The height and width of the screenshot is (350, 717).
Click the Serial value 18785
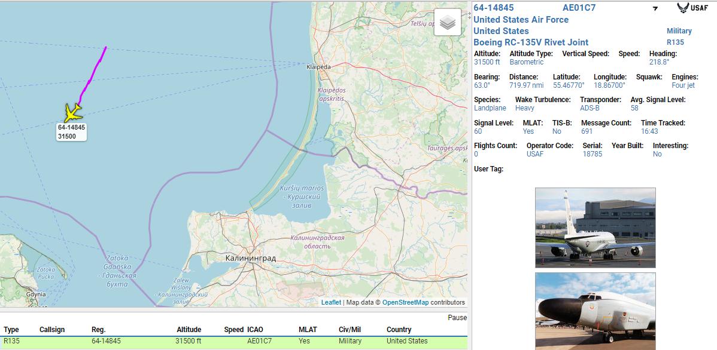[592, 154]
